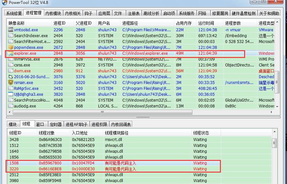Click the PowerTool shield title icon
The height and width of the screenshot is (184, 287).
click(x=5, y=2)
